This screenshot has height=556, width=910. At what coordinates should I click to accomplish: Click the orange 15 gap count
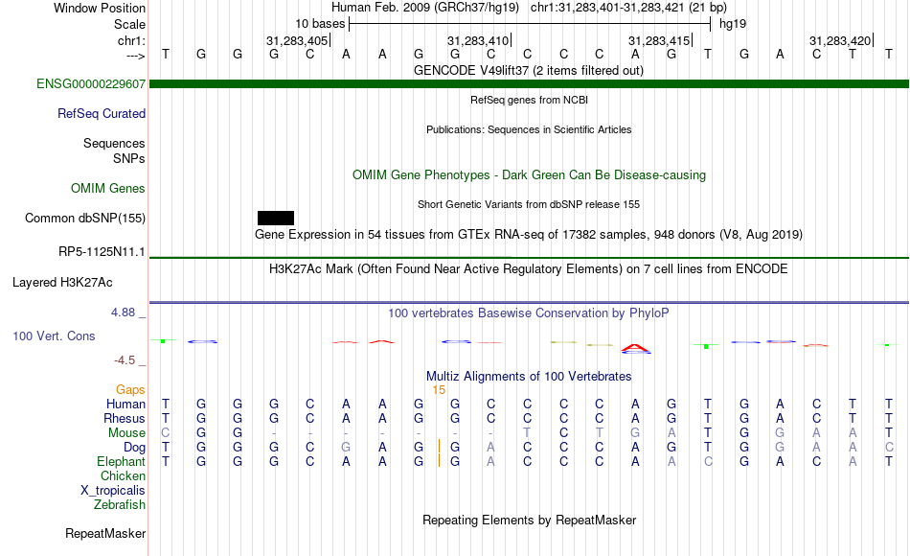[x=439, y=390]
